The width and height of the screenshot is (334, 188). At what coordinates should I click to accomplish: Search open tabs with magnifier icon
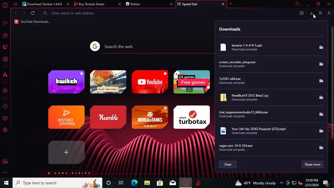297,4
